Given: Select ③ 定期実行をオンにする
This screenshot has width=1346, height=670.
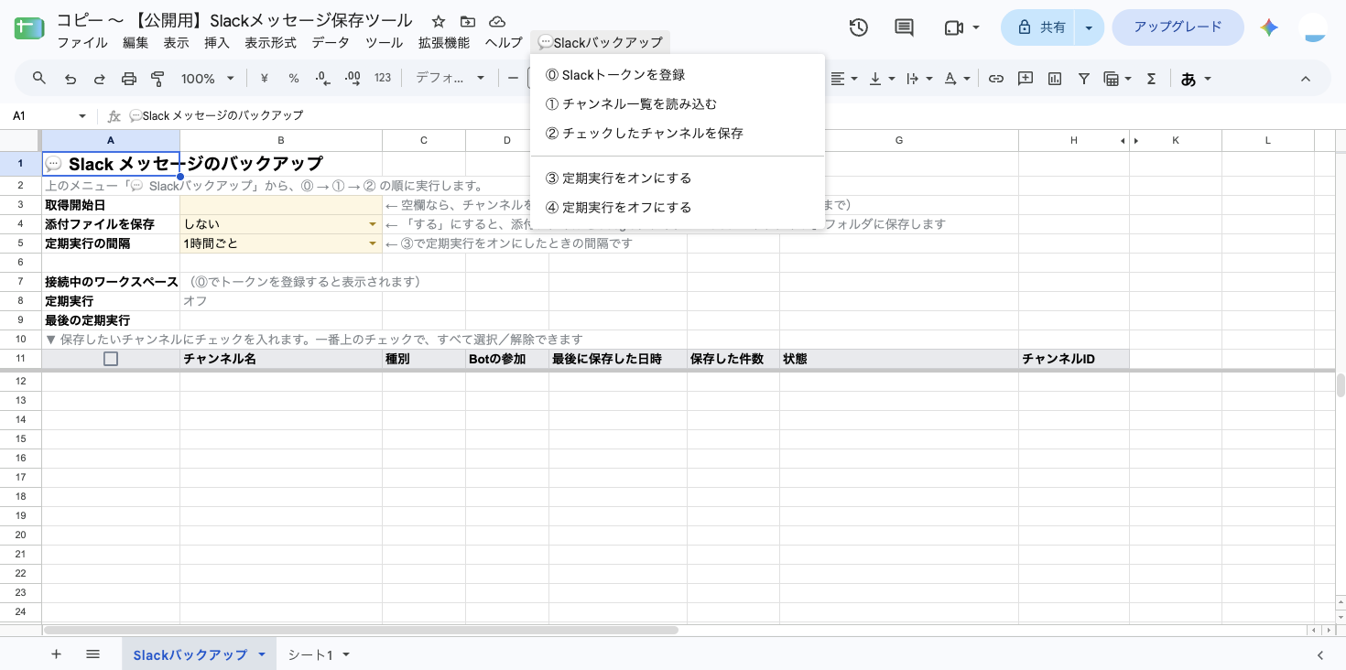Looking at the screenshot, I should click(x=678, y=178).
